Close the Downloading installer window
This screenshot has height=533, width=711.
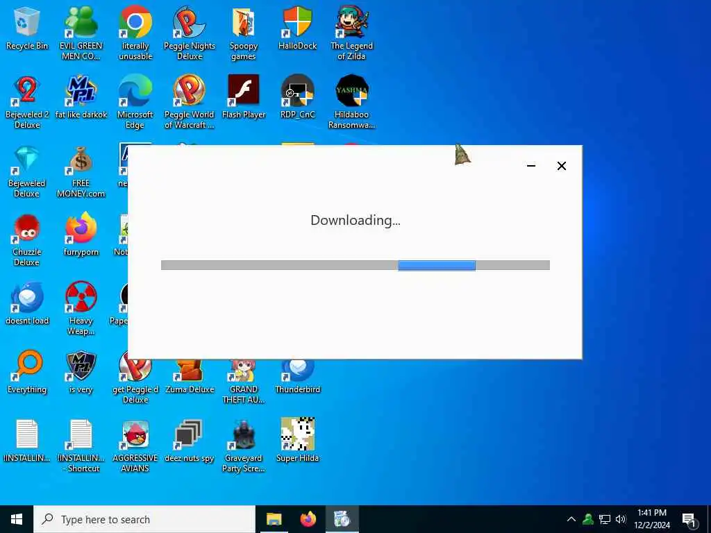point(561,166)
